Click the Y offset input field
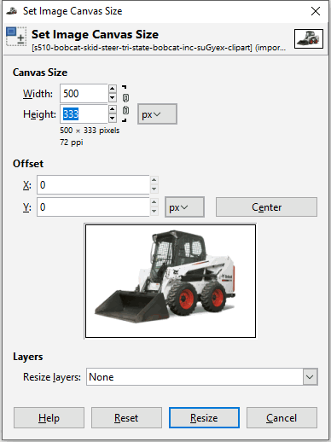331x442 pixels. coord(93,207)
